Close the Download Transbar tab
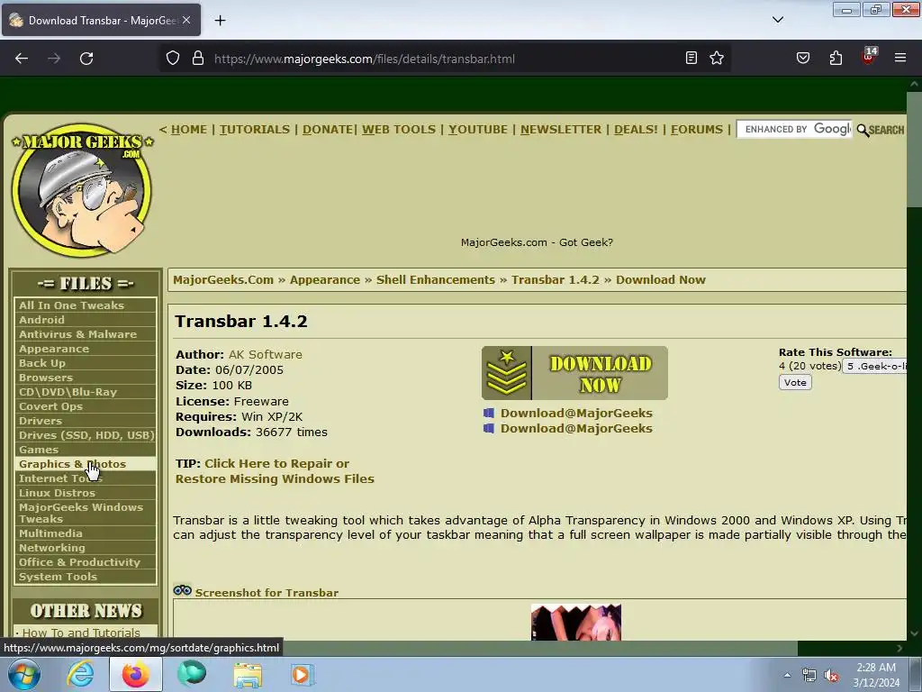 pyautogui.click(x=186, y=20)
